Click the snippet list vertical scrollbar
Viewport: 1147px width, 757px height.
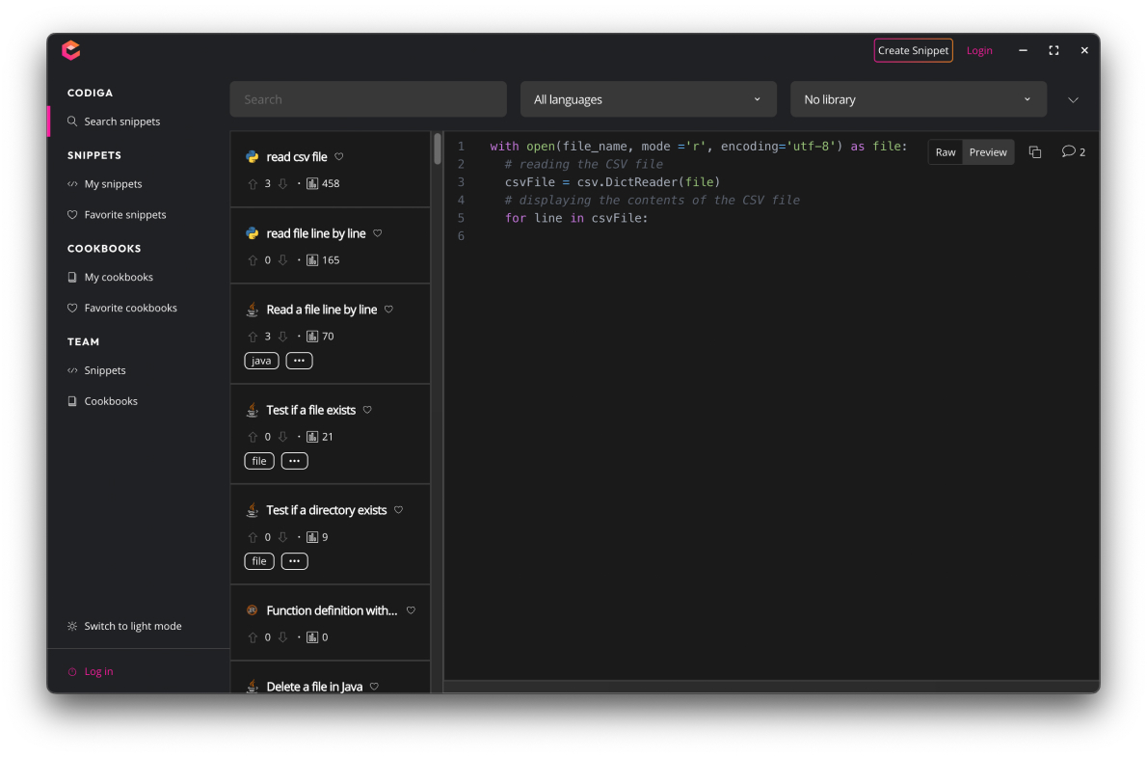coord(438,149)
